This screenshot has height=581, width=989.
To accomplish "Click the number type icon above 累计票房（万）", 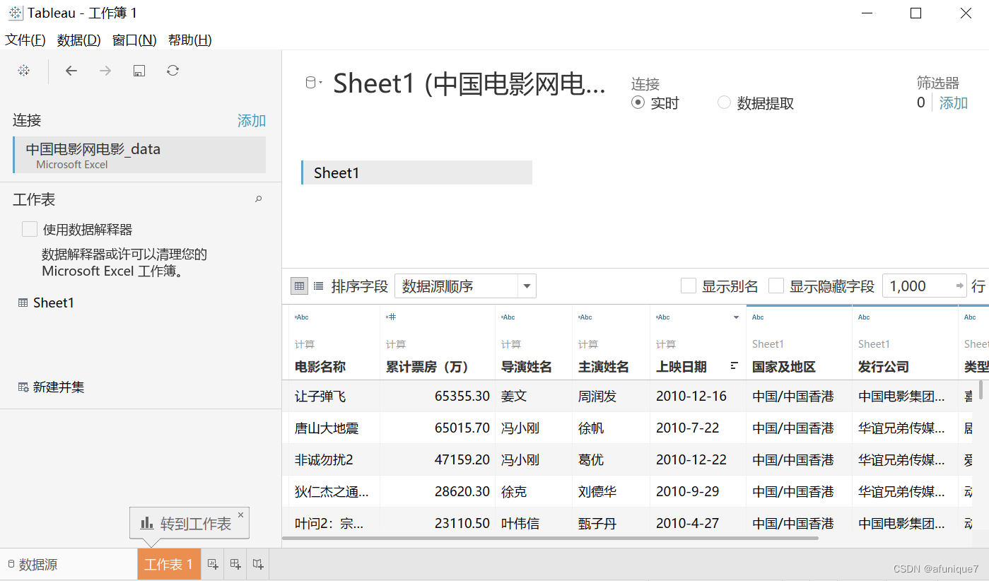I will pos(391,317).
